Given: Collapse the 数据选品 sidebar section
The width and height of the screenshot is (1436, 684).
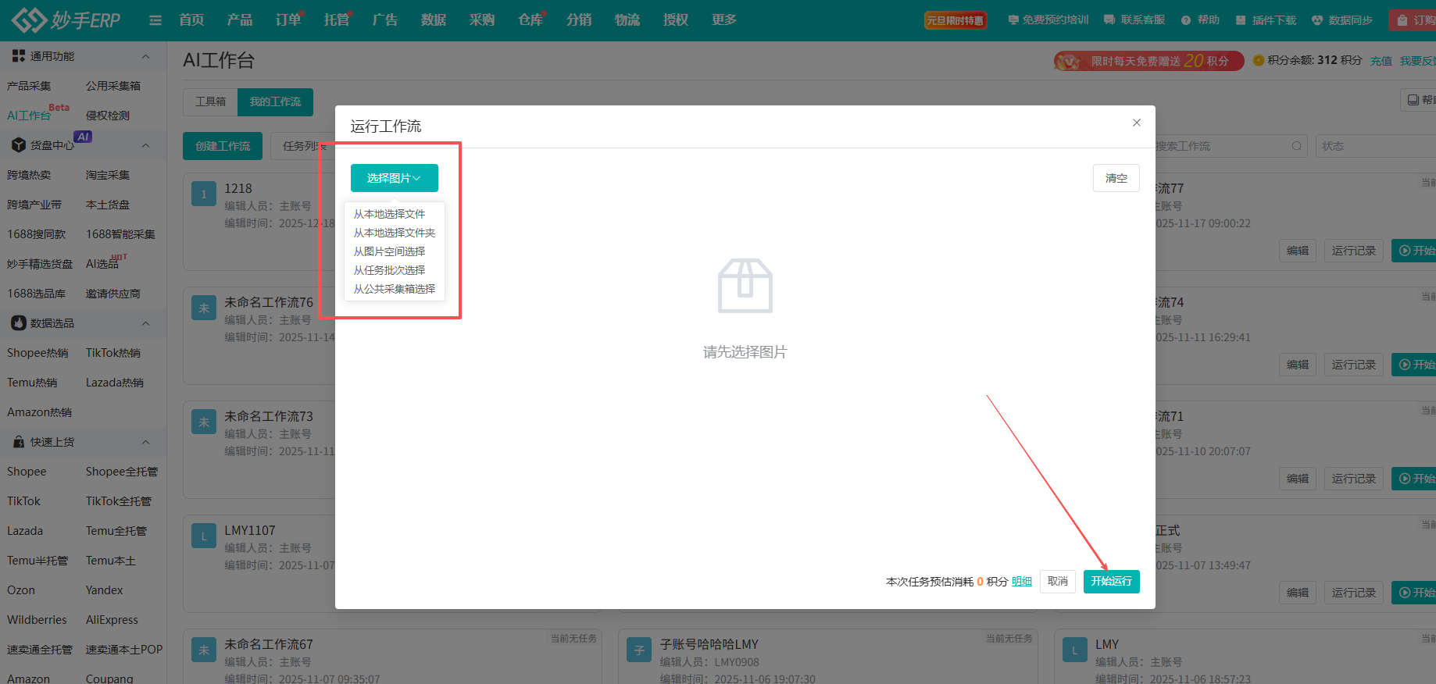Looking at the screenshot, I should [x=145, y=323].
